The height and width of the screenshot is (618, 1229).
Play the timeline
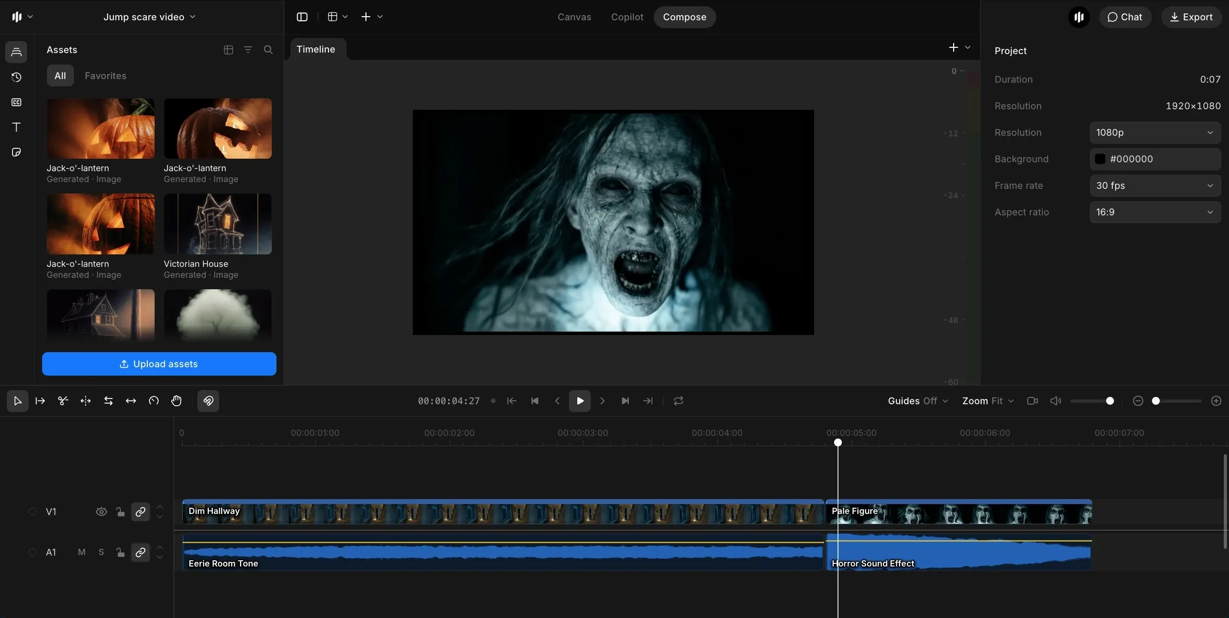click(x=580, y=401)
